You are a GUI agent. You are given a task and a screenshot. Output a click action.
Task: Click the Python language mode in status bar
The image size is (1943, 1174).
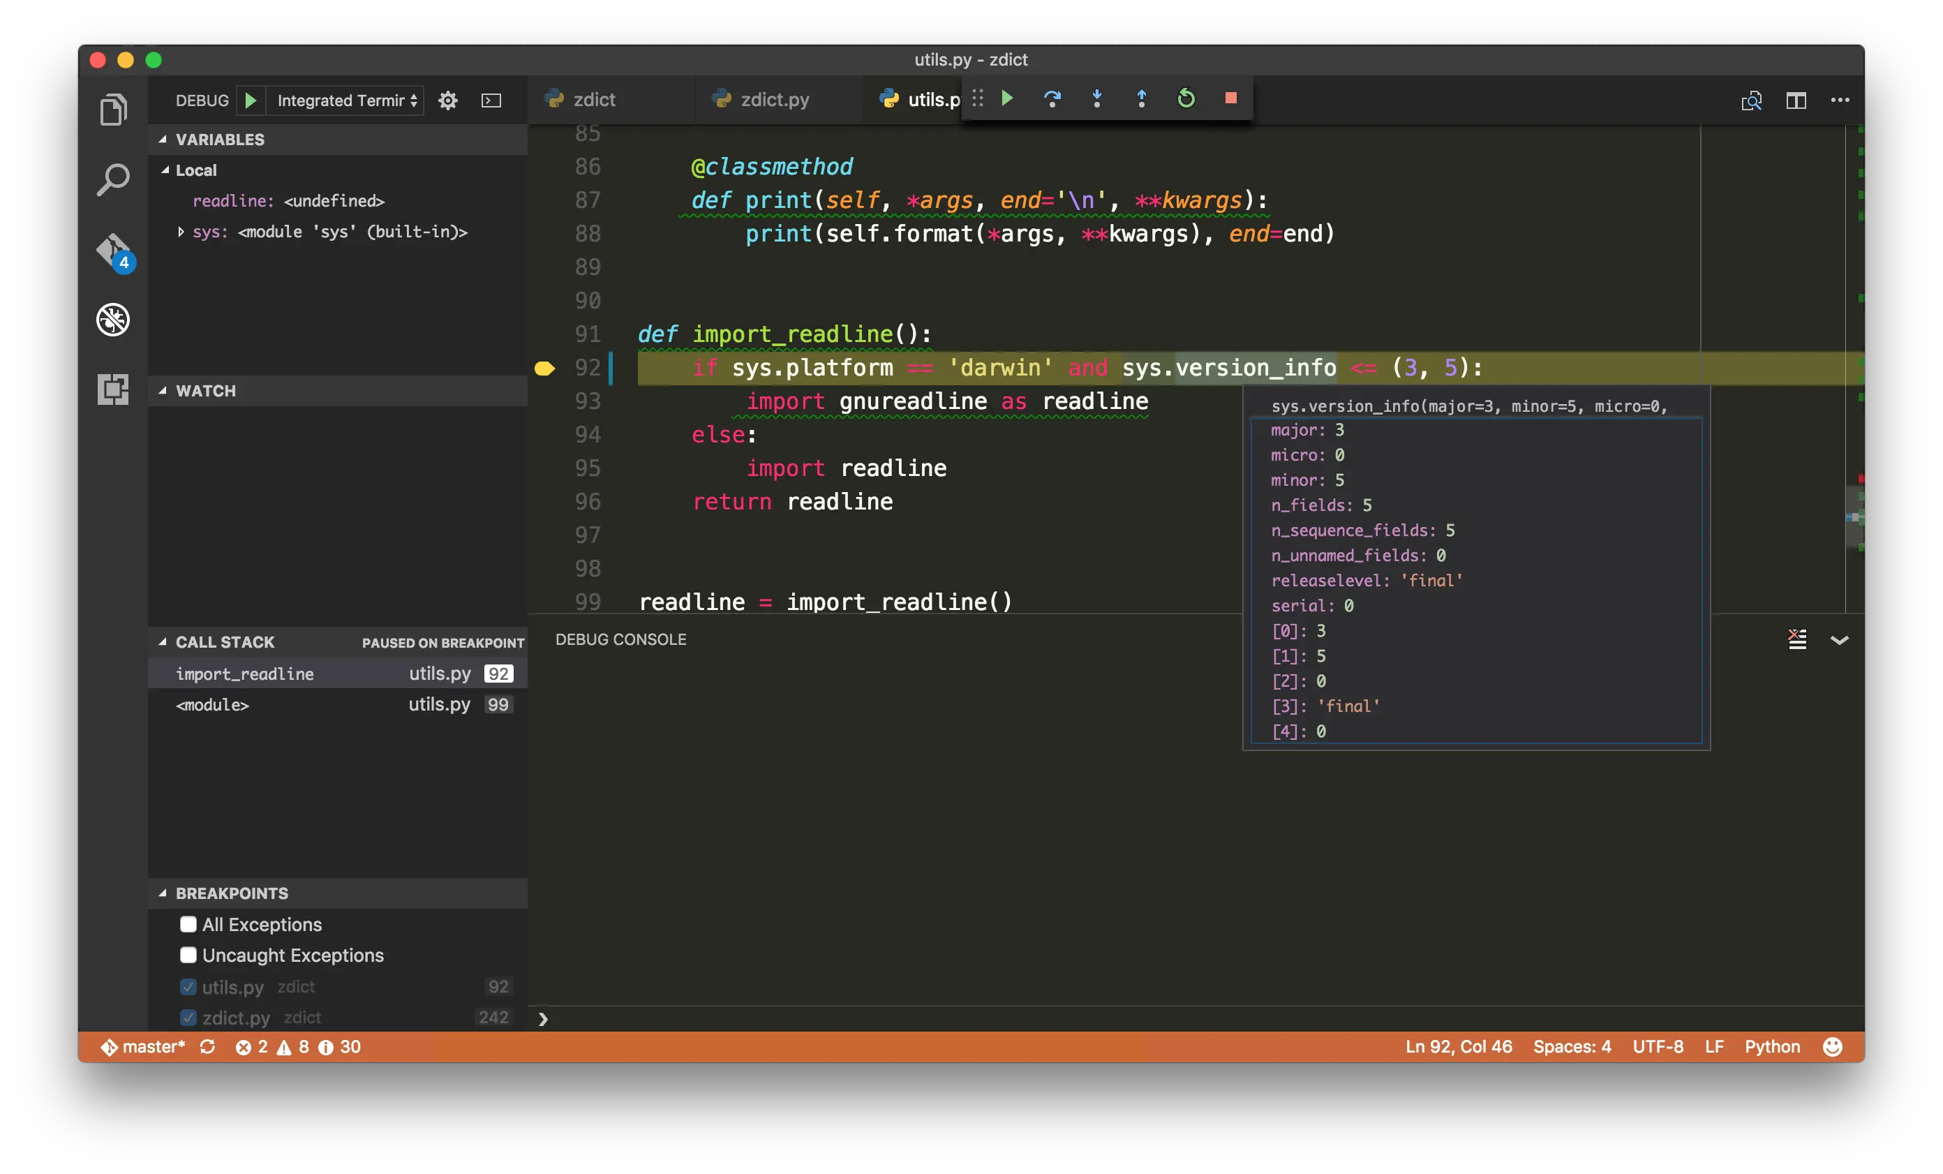click(x=1771, y=1046)
